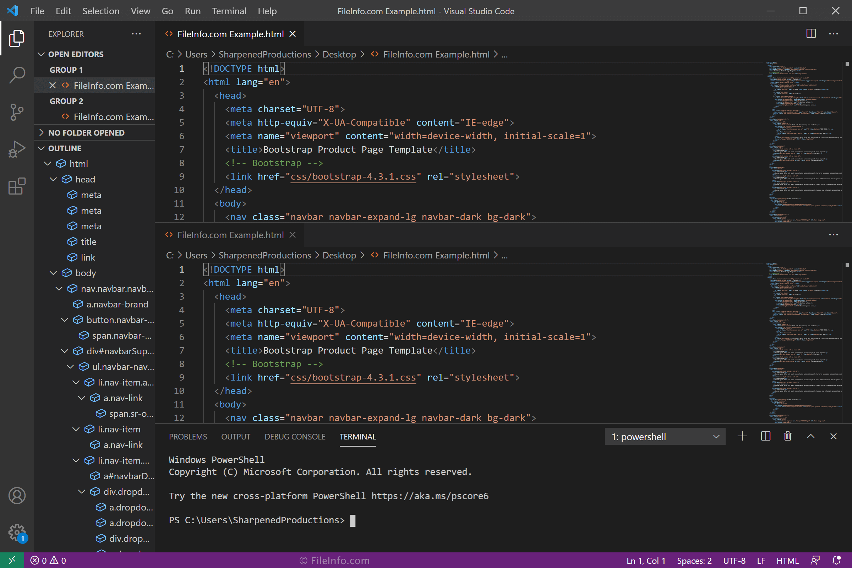Open the Manage gear icon
This screenshot has height=568, width=852.
pos(16,532)
